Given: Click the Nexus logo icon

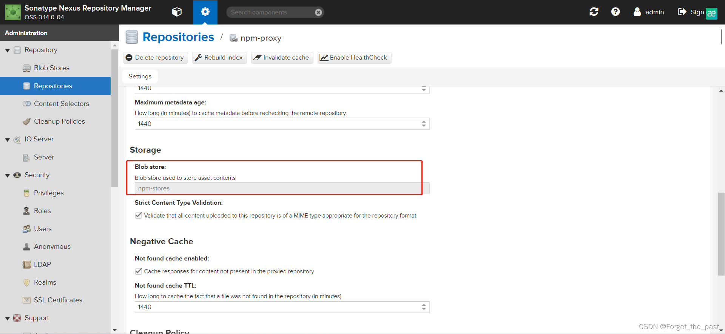Looking at the screenshot, I should click(13, 12).
